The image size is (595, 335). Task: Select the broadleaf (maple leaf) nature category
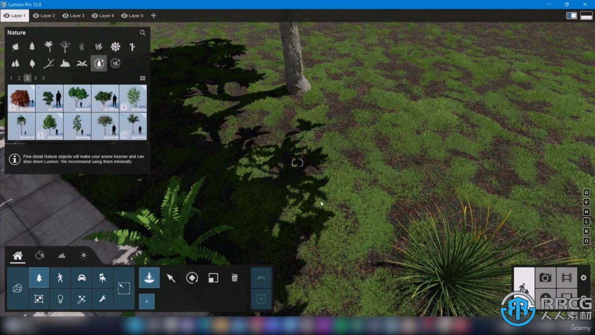(15, 47)
